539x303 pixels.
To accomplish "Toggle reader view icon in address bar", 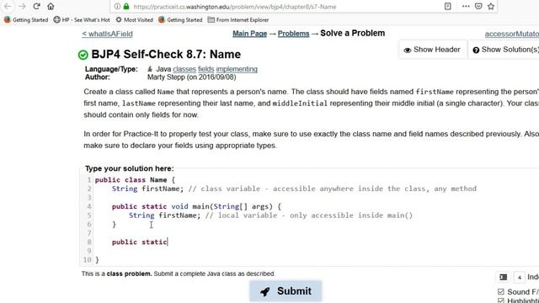I will point(447,6).
